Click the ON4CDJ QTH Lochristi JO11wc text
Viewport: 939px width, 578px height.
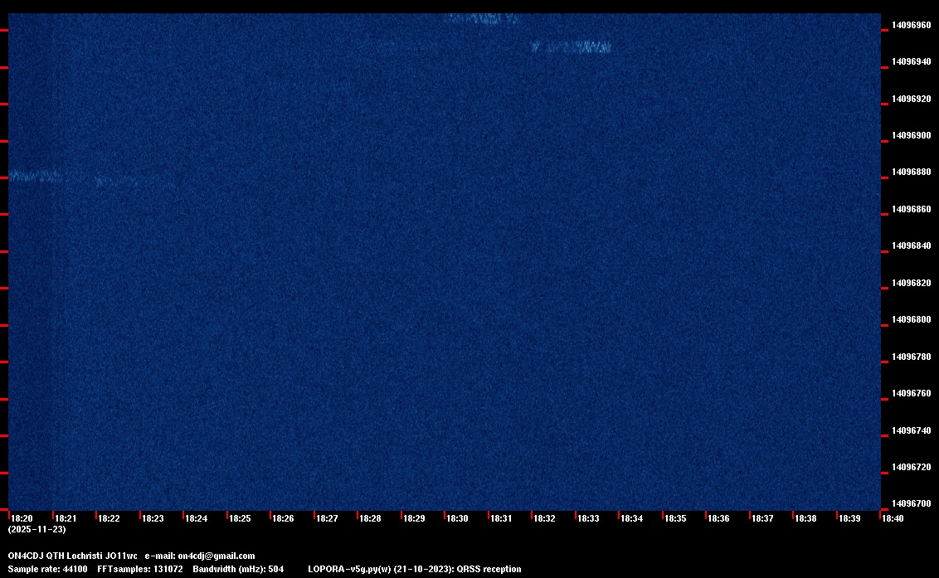coord(72,556)
